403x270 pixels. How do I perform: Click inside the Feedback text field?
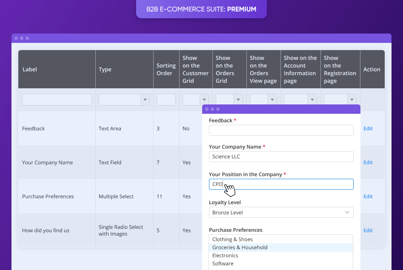[x=281, y=130]
